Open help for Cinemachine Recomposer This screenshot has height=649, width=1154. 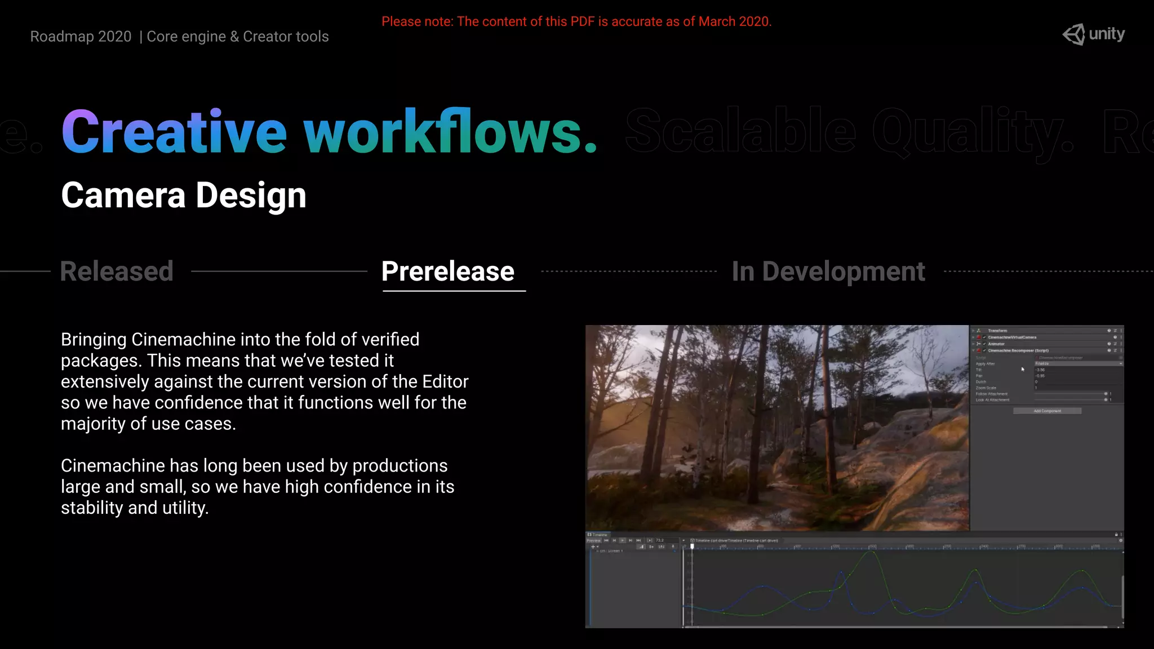tap(1109, 350)
